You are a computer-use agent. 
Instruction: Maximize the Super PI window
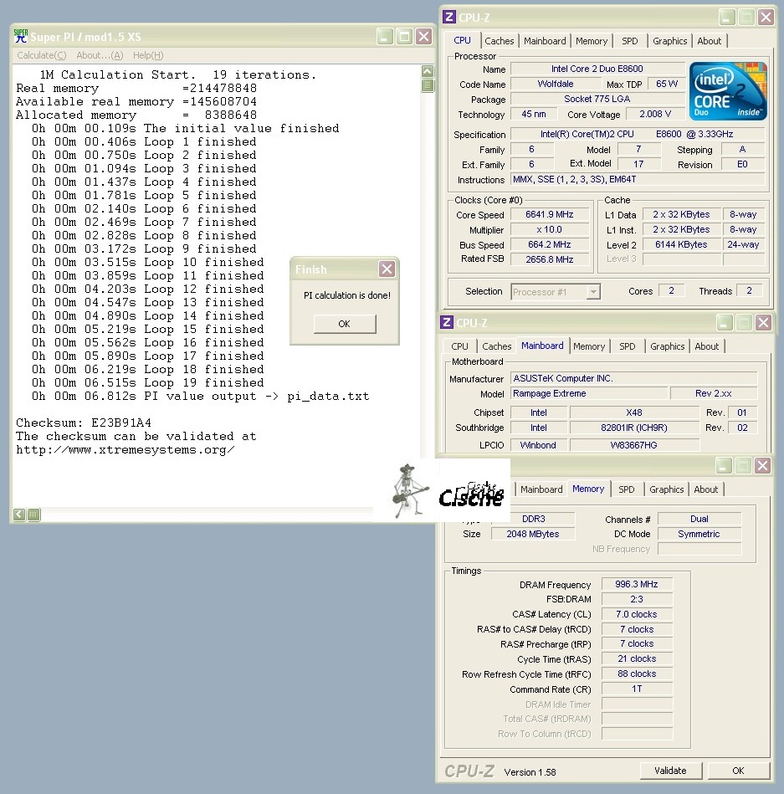tap(404, 37)
